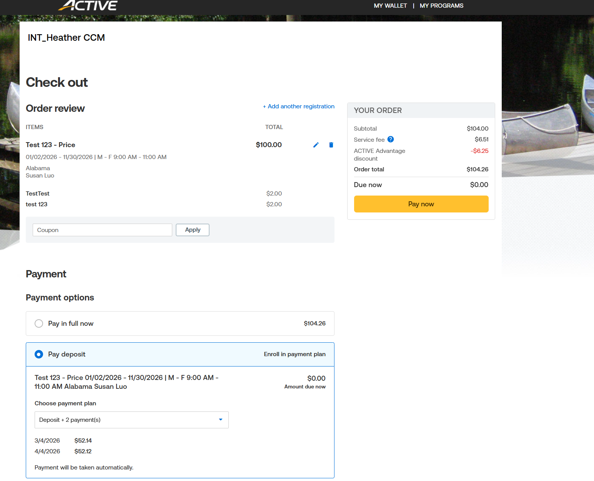Open the Deposit + 2 payment(s) dropdown
594x481 pixels.
pos(131,420)
